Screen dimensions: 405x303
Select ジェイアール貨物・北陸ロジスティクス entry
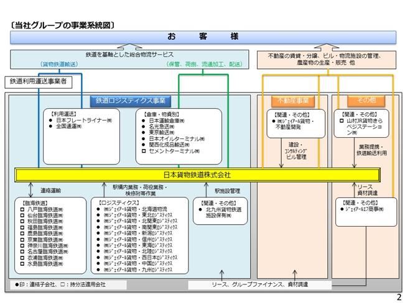coord(134,251)
